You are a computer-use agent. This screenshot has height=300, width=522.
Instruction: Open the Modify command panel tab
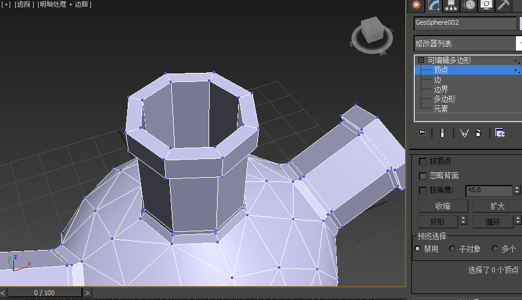(x=434, y=5)
